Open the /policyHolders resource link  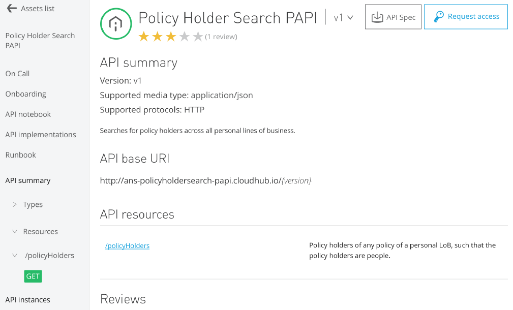click(127, 245)
